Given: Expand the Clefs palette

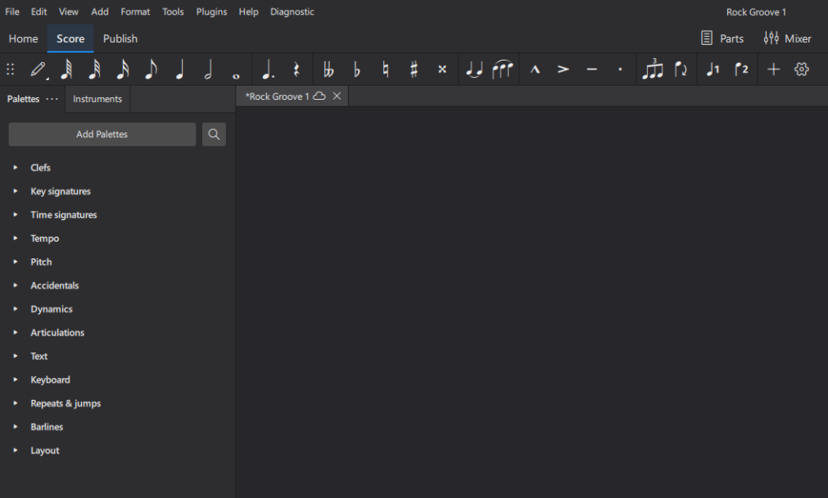Looking at the screenshot, I should click(16, 168).
